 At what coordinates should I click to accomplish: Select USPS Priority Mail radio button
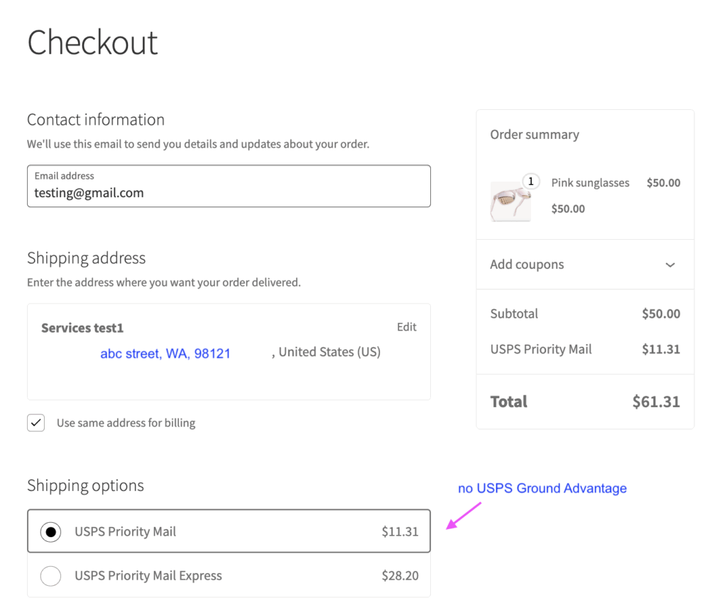point(50,531)
